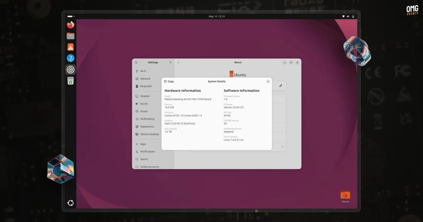Image resolution: width=423 pixels, height=222 pixels.
Task: Click the "Software Information" heading
Action: 241,91
